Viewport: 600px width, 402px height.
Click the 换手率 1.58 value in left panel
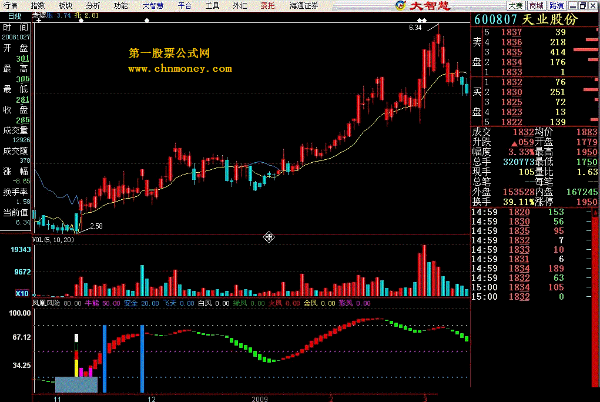pos(23,202)
